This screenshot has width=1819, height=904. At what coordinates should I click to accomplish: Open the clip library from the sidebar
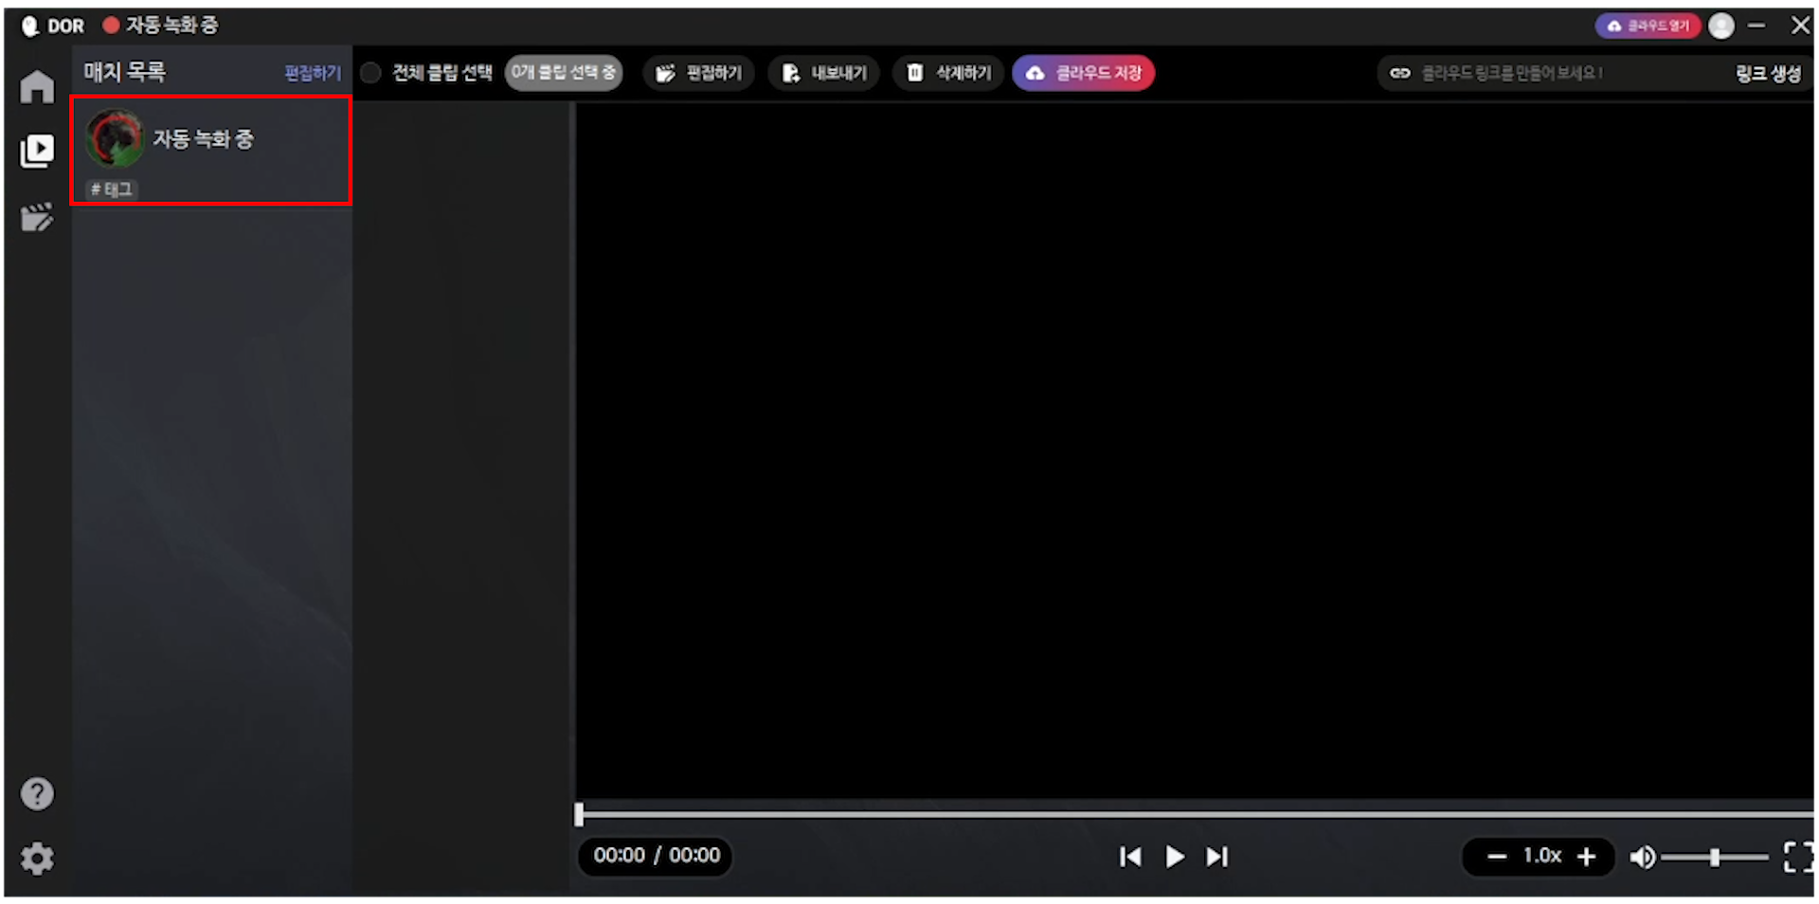(x=37, y=150)
